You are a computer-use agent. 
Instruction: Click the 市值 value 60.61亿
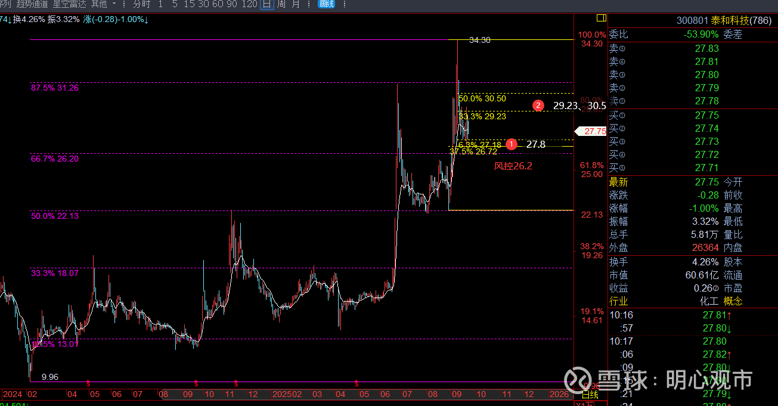tap(702, 275)
